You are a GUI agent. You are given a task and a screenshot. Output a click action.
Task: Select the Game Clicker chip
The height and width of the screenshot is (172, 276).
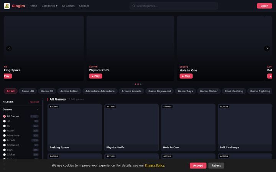pos(209,91)
